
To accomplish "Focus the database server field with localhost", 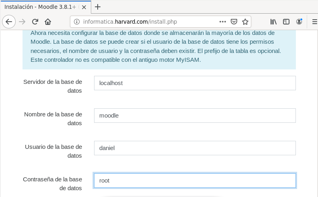I will click(x=195, y=83).
